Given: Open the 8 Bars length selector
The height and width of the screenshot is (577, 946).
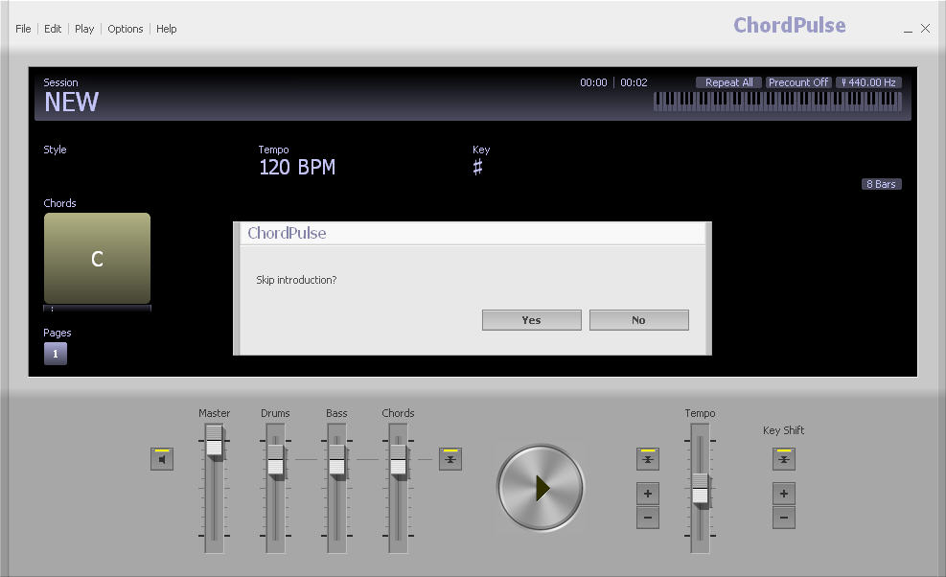Looking at the screenshot, I should (x=881, y=184).
